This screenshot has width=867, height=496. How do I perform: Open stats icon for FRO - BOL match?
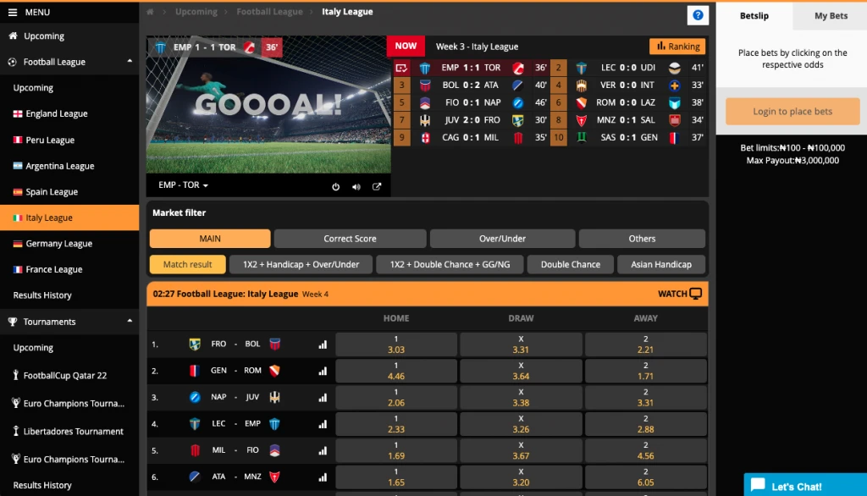323,344
